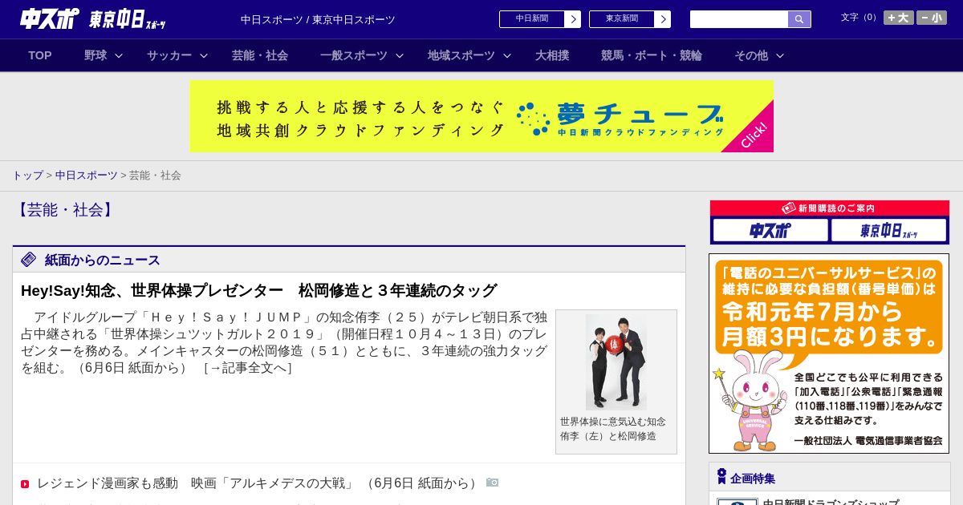Image resolution: width=963 pixels, height=505 pixels.
Task: Open 野球 navigation menu
Action: [95, 55]
